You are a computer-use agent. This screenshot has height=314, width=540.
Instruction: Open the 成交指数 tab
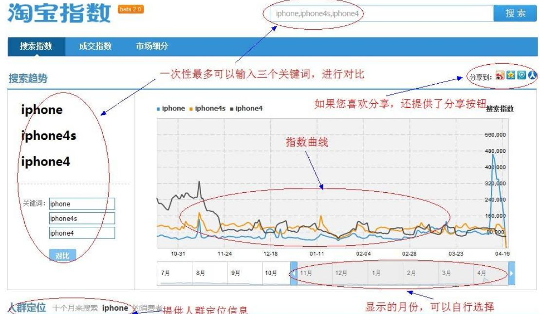pos(95,46)
